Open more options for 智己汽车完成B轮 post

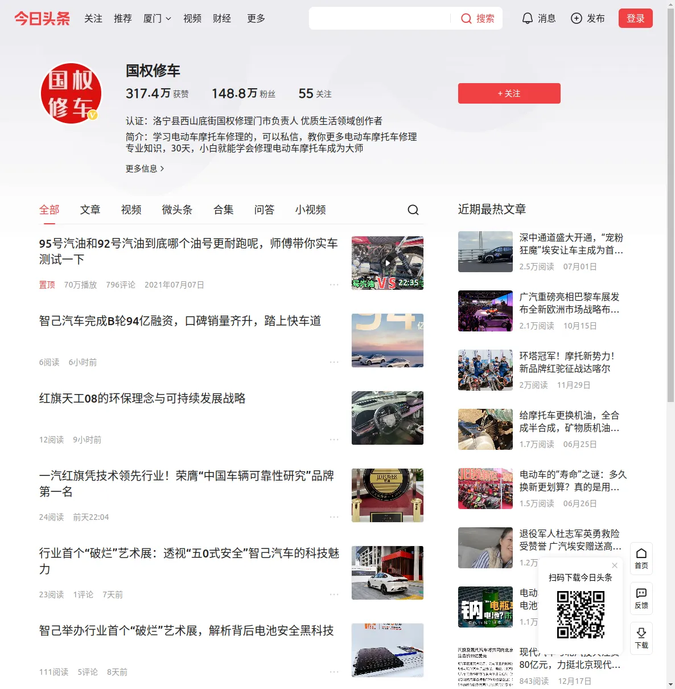334,362
